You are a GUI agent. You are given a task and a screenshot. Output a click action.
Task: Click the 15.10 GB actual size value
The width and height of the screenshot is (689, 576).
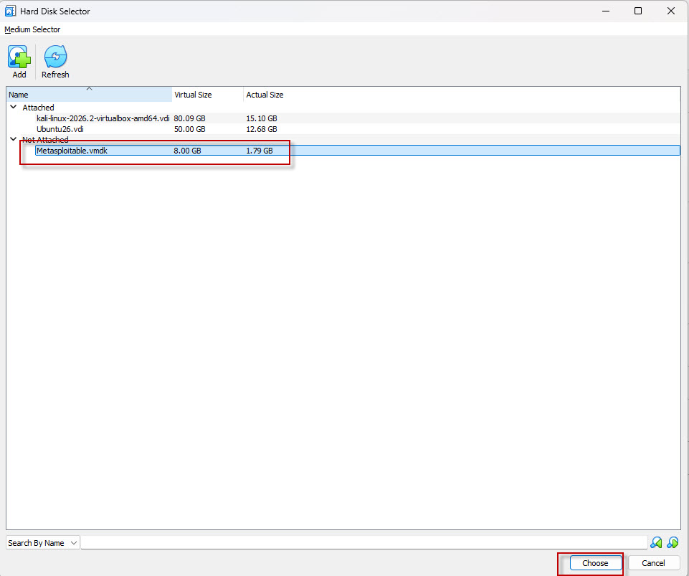(262, 118)
